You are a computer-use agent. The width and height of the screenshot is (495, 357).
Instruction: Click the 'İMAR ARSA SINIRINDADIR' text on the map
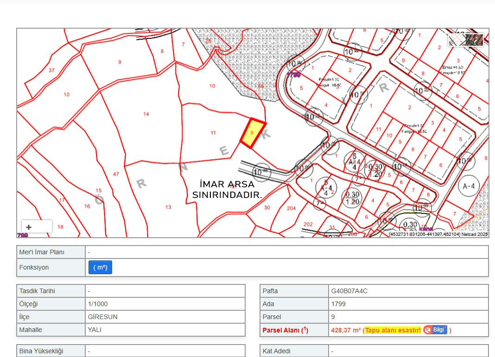pyautogui.click(x=227, y=189)
